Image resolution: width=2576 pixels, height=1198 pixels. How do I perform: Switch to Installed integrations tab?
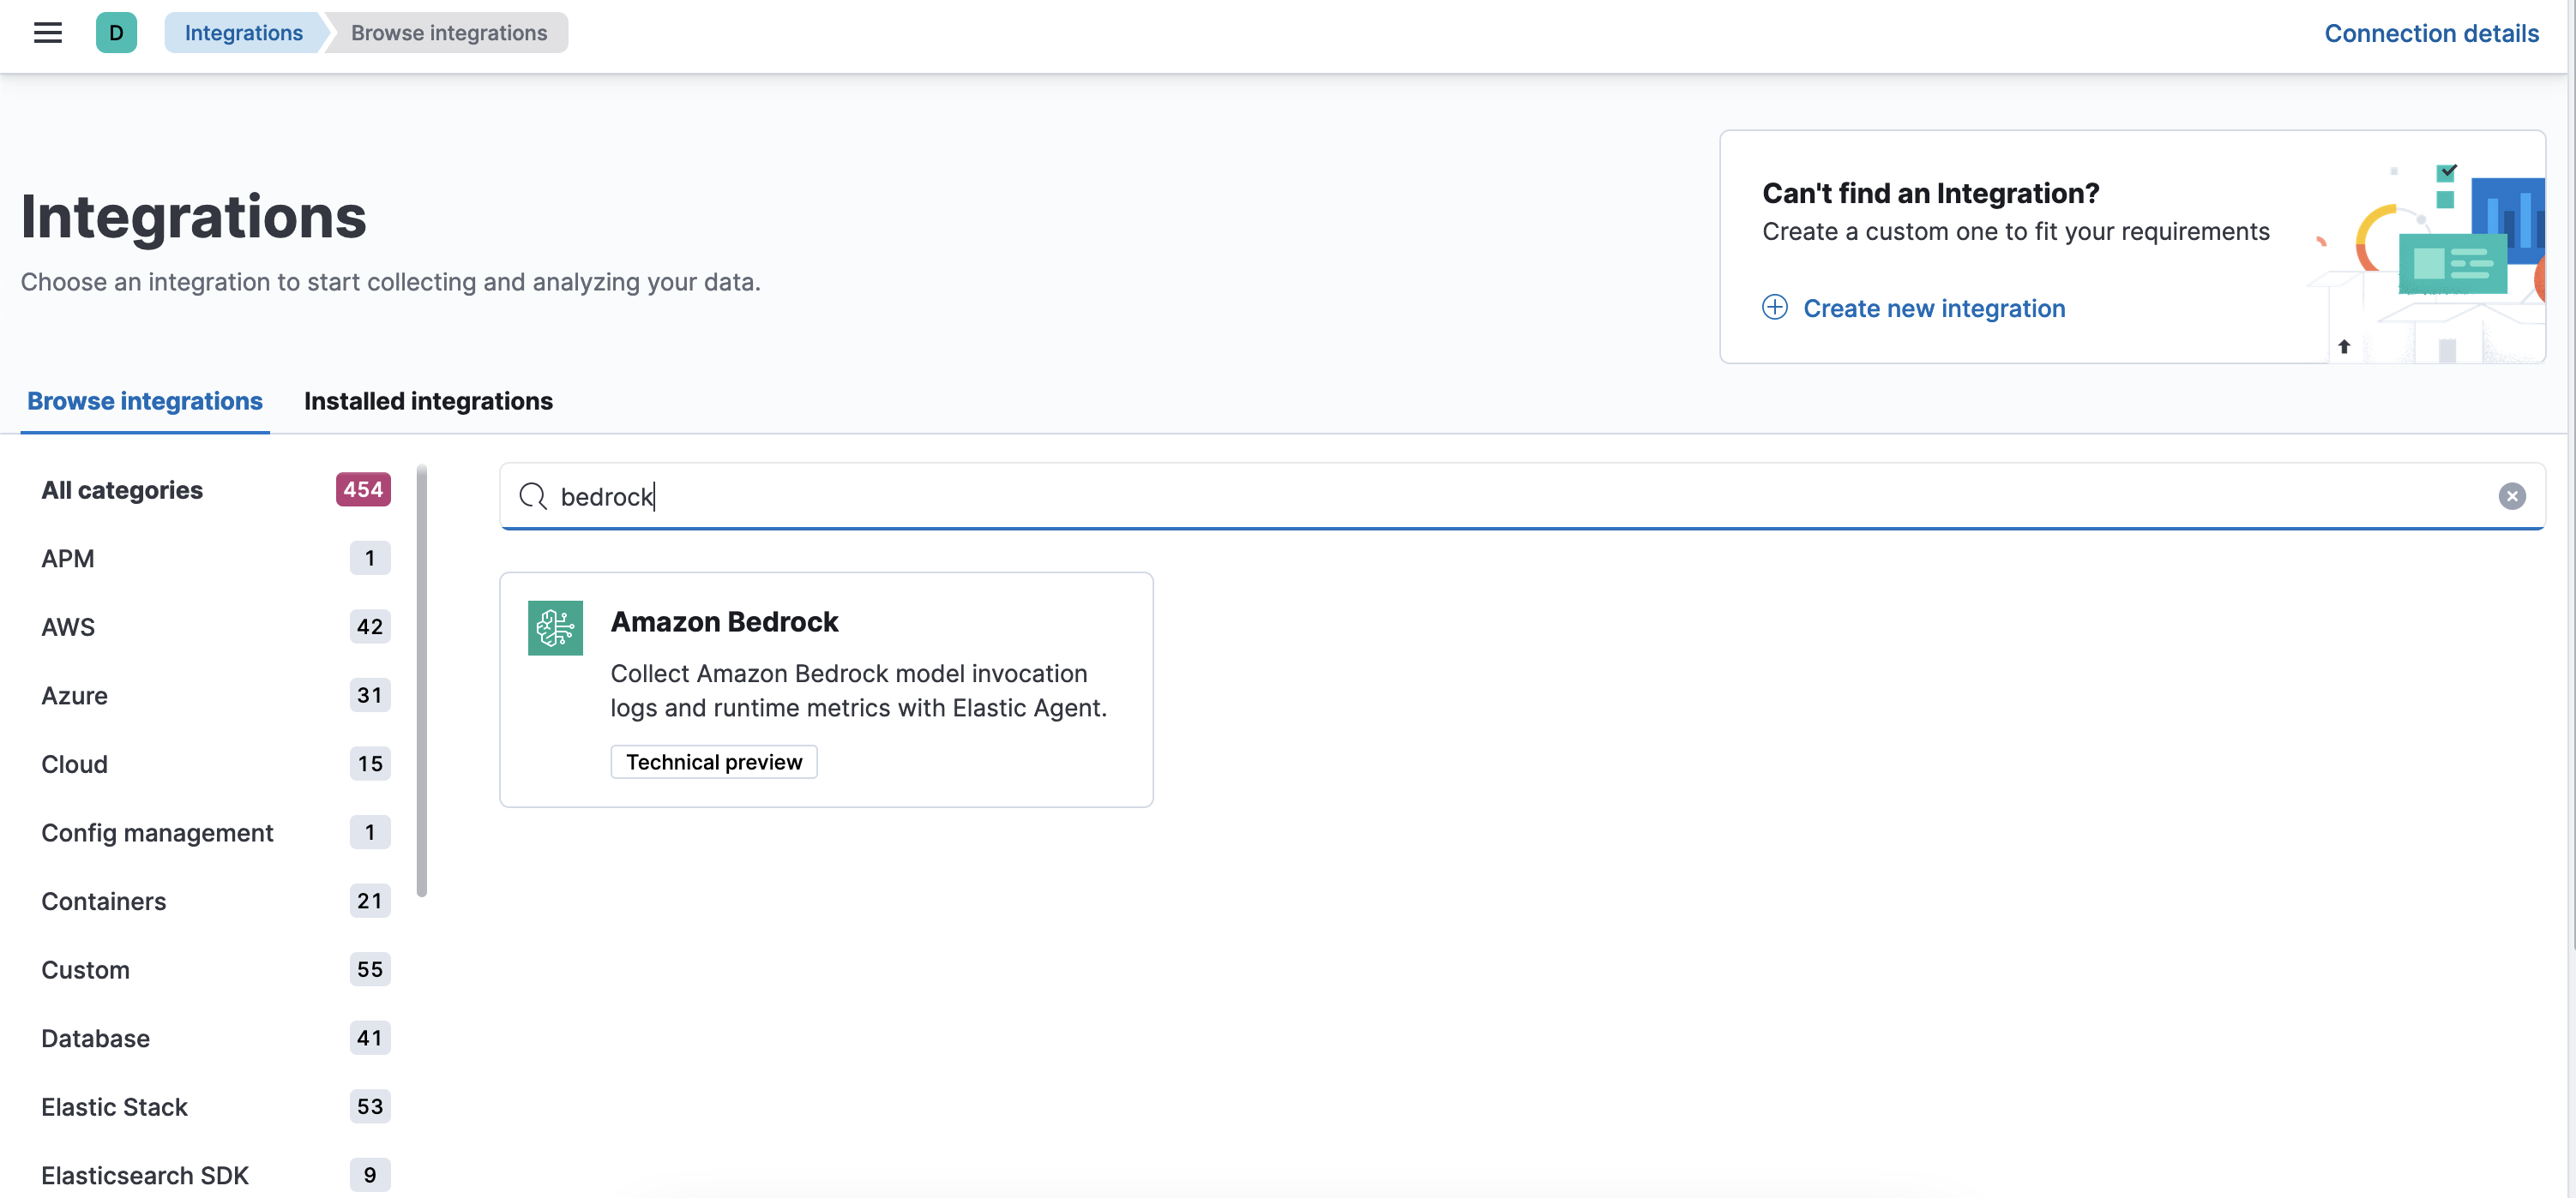[x=428, y=401]
